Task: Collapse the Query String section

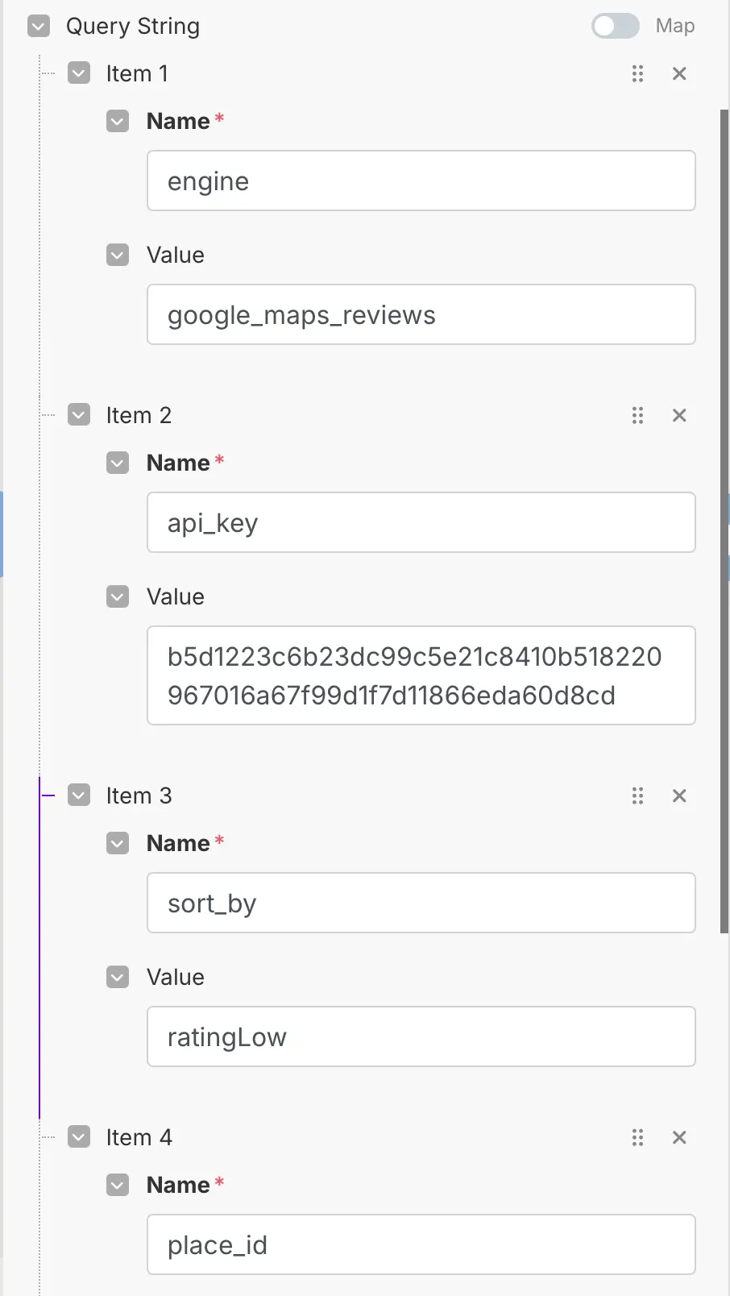Action: tap(39, 27)
